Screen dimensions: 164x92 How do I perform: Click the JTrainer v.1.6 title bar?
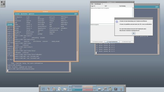111,2
